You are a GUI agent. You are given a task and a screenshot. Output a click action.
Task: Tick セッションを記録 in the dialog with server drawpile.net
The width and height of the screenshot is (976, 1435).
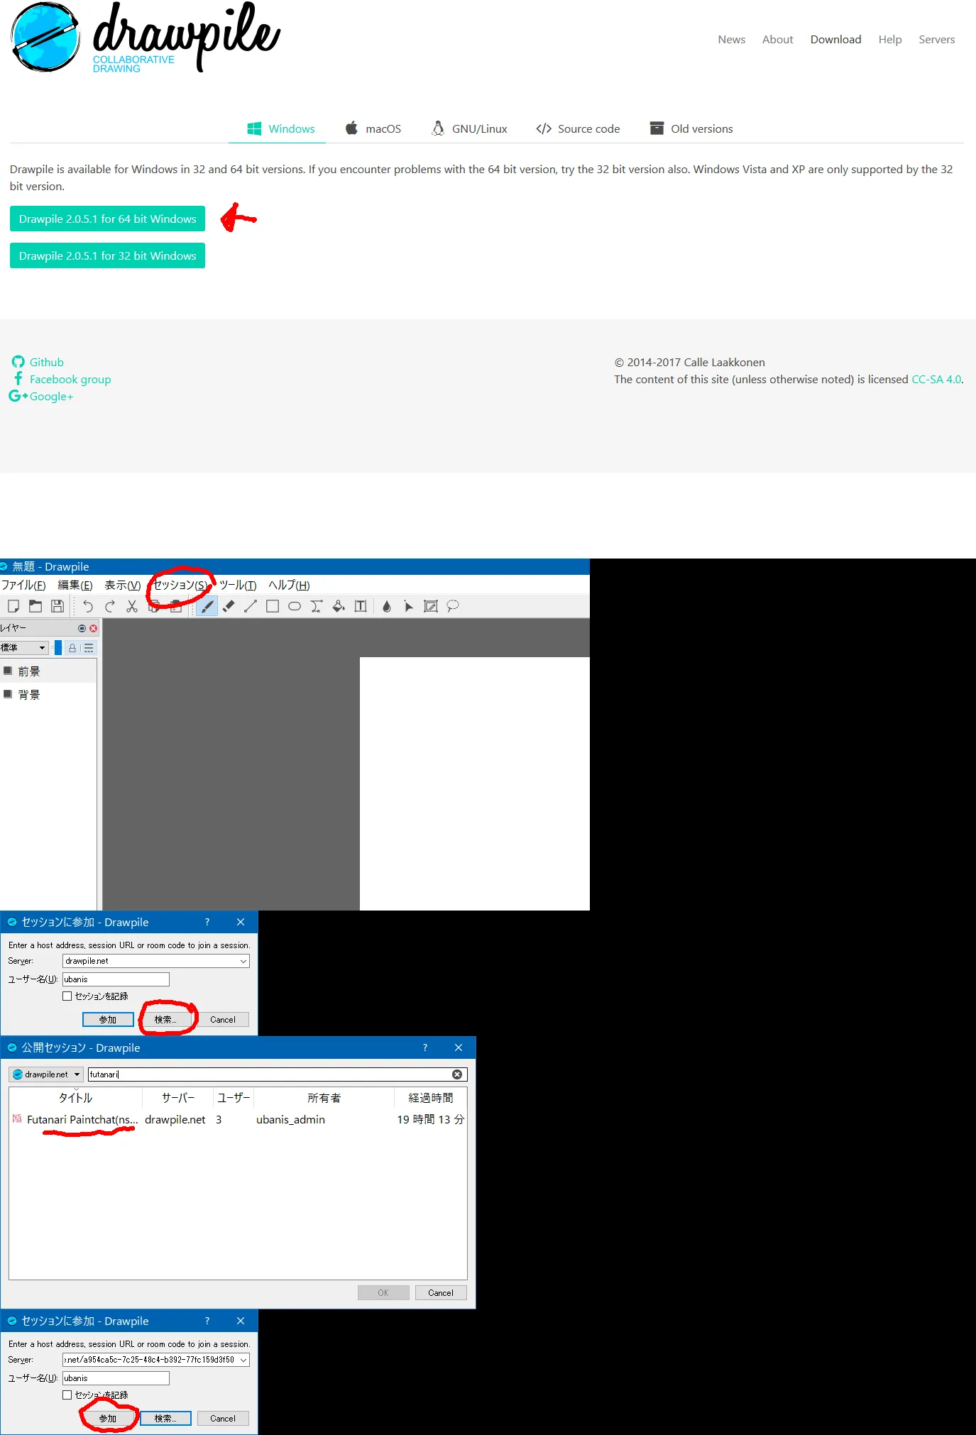67,996
